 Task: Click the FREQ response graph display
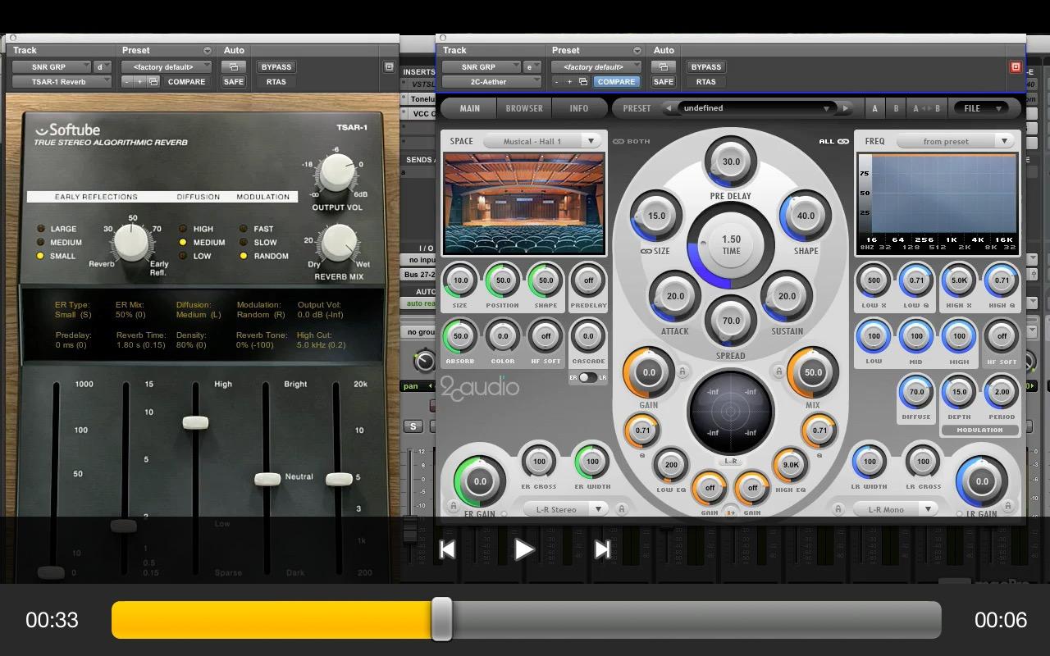coord(937,203)
